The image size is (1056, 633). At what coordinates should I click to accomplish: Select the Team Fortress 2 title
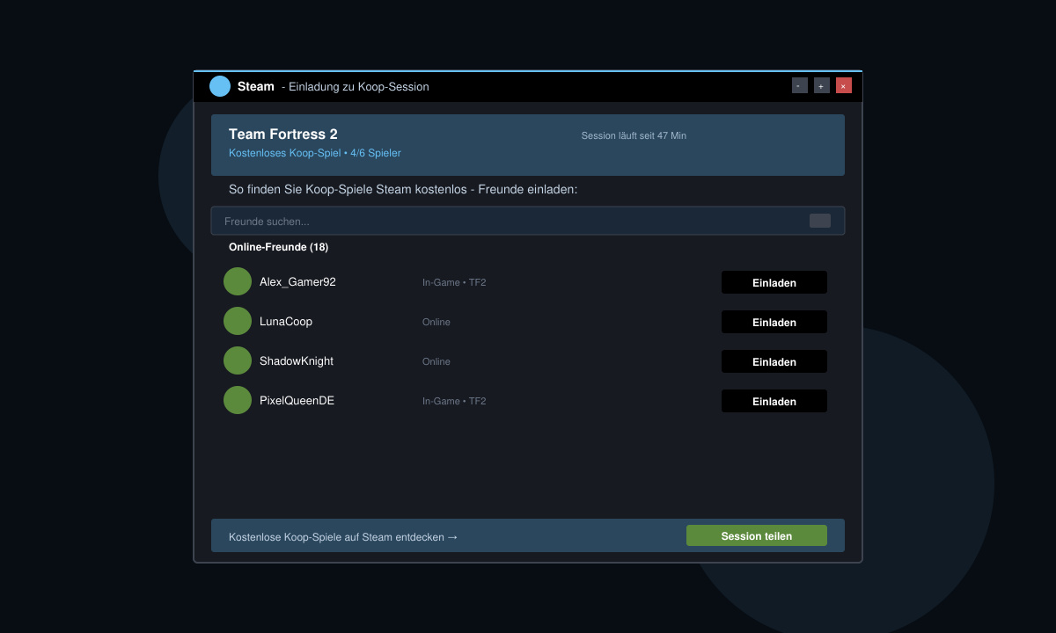point(283,135)
